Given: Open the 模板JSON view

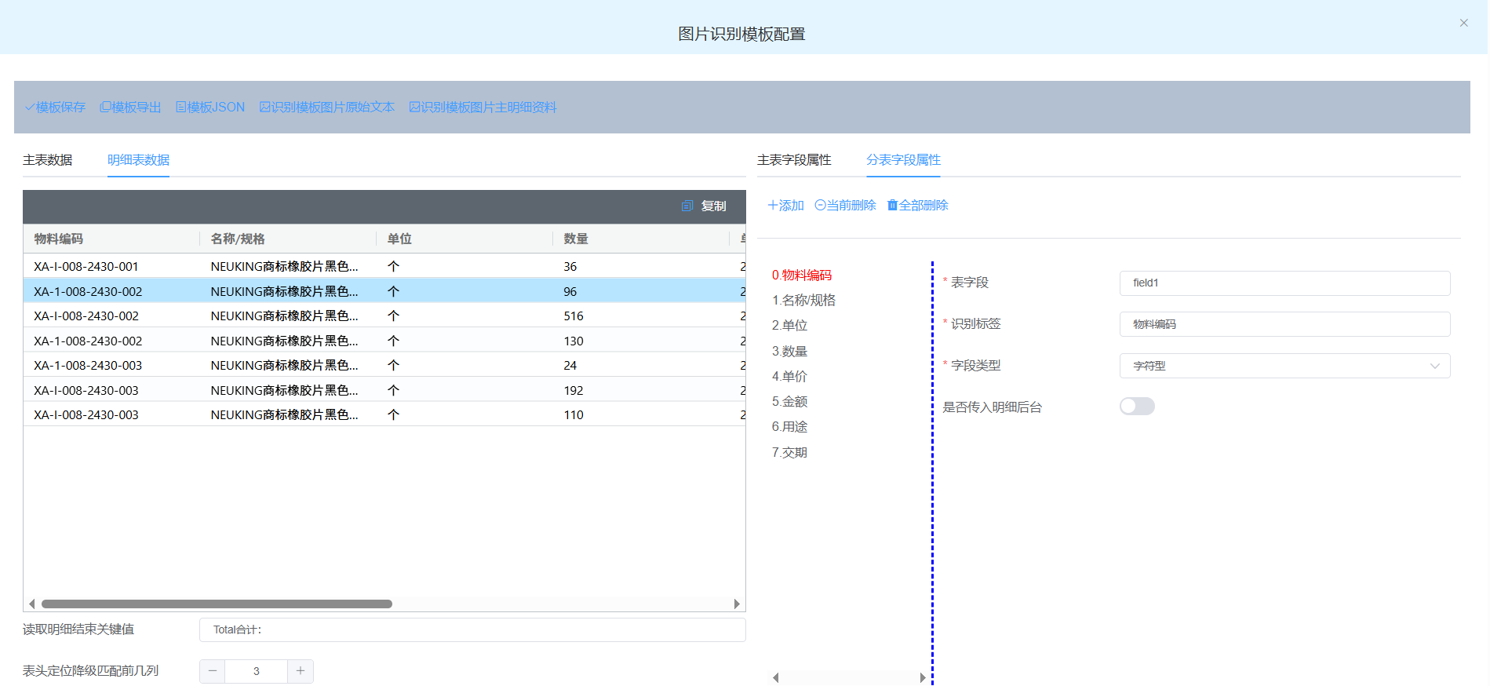Looking at the screenshot, I should coord(210,107).
